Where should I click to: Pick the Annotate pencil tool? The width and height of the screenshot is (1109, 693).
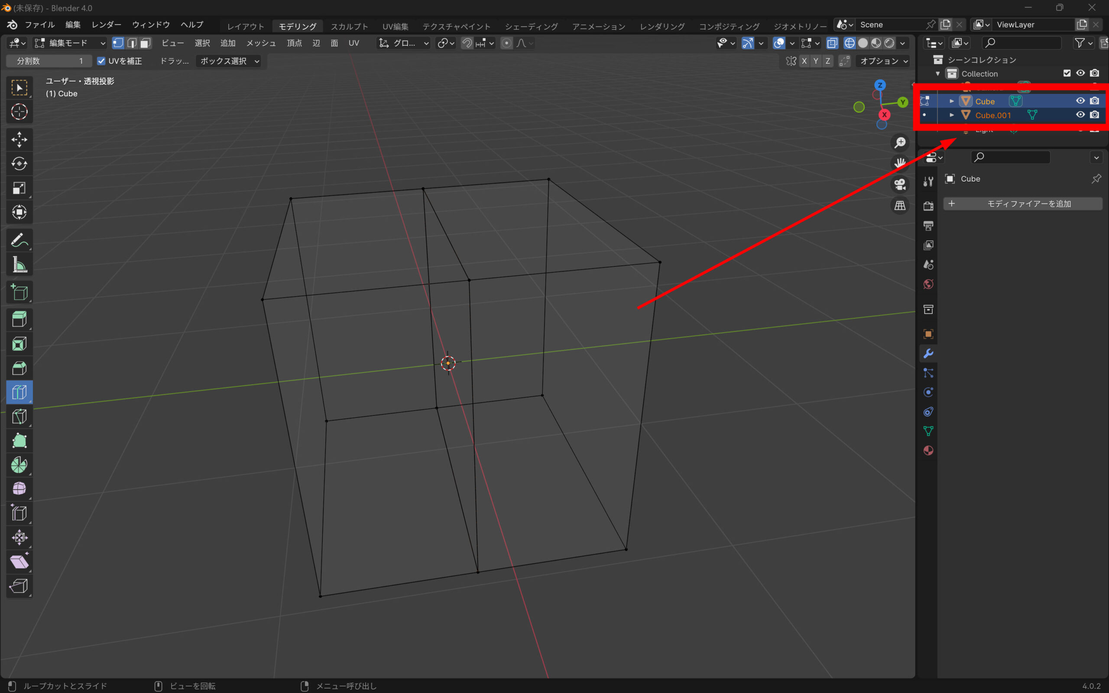pyautogui.click(x=19, y=240)
